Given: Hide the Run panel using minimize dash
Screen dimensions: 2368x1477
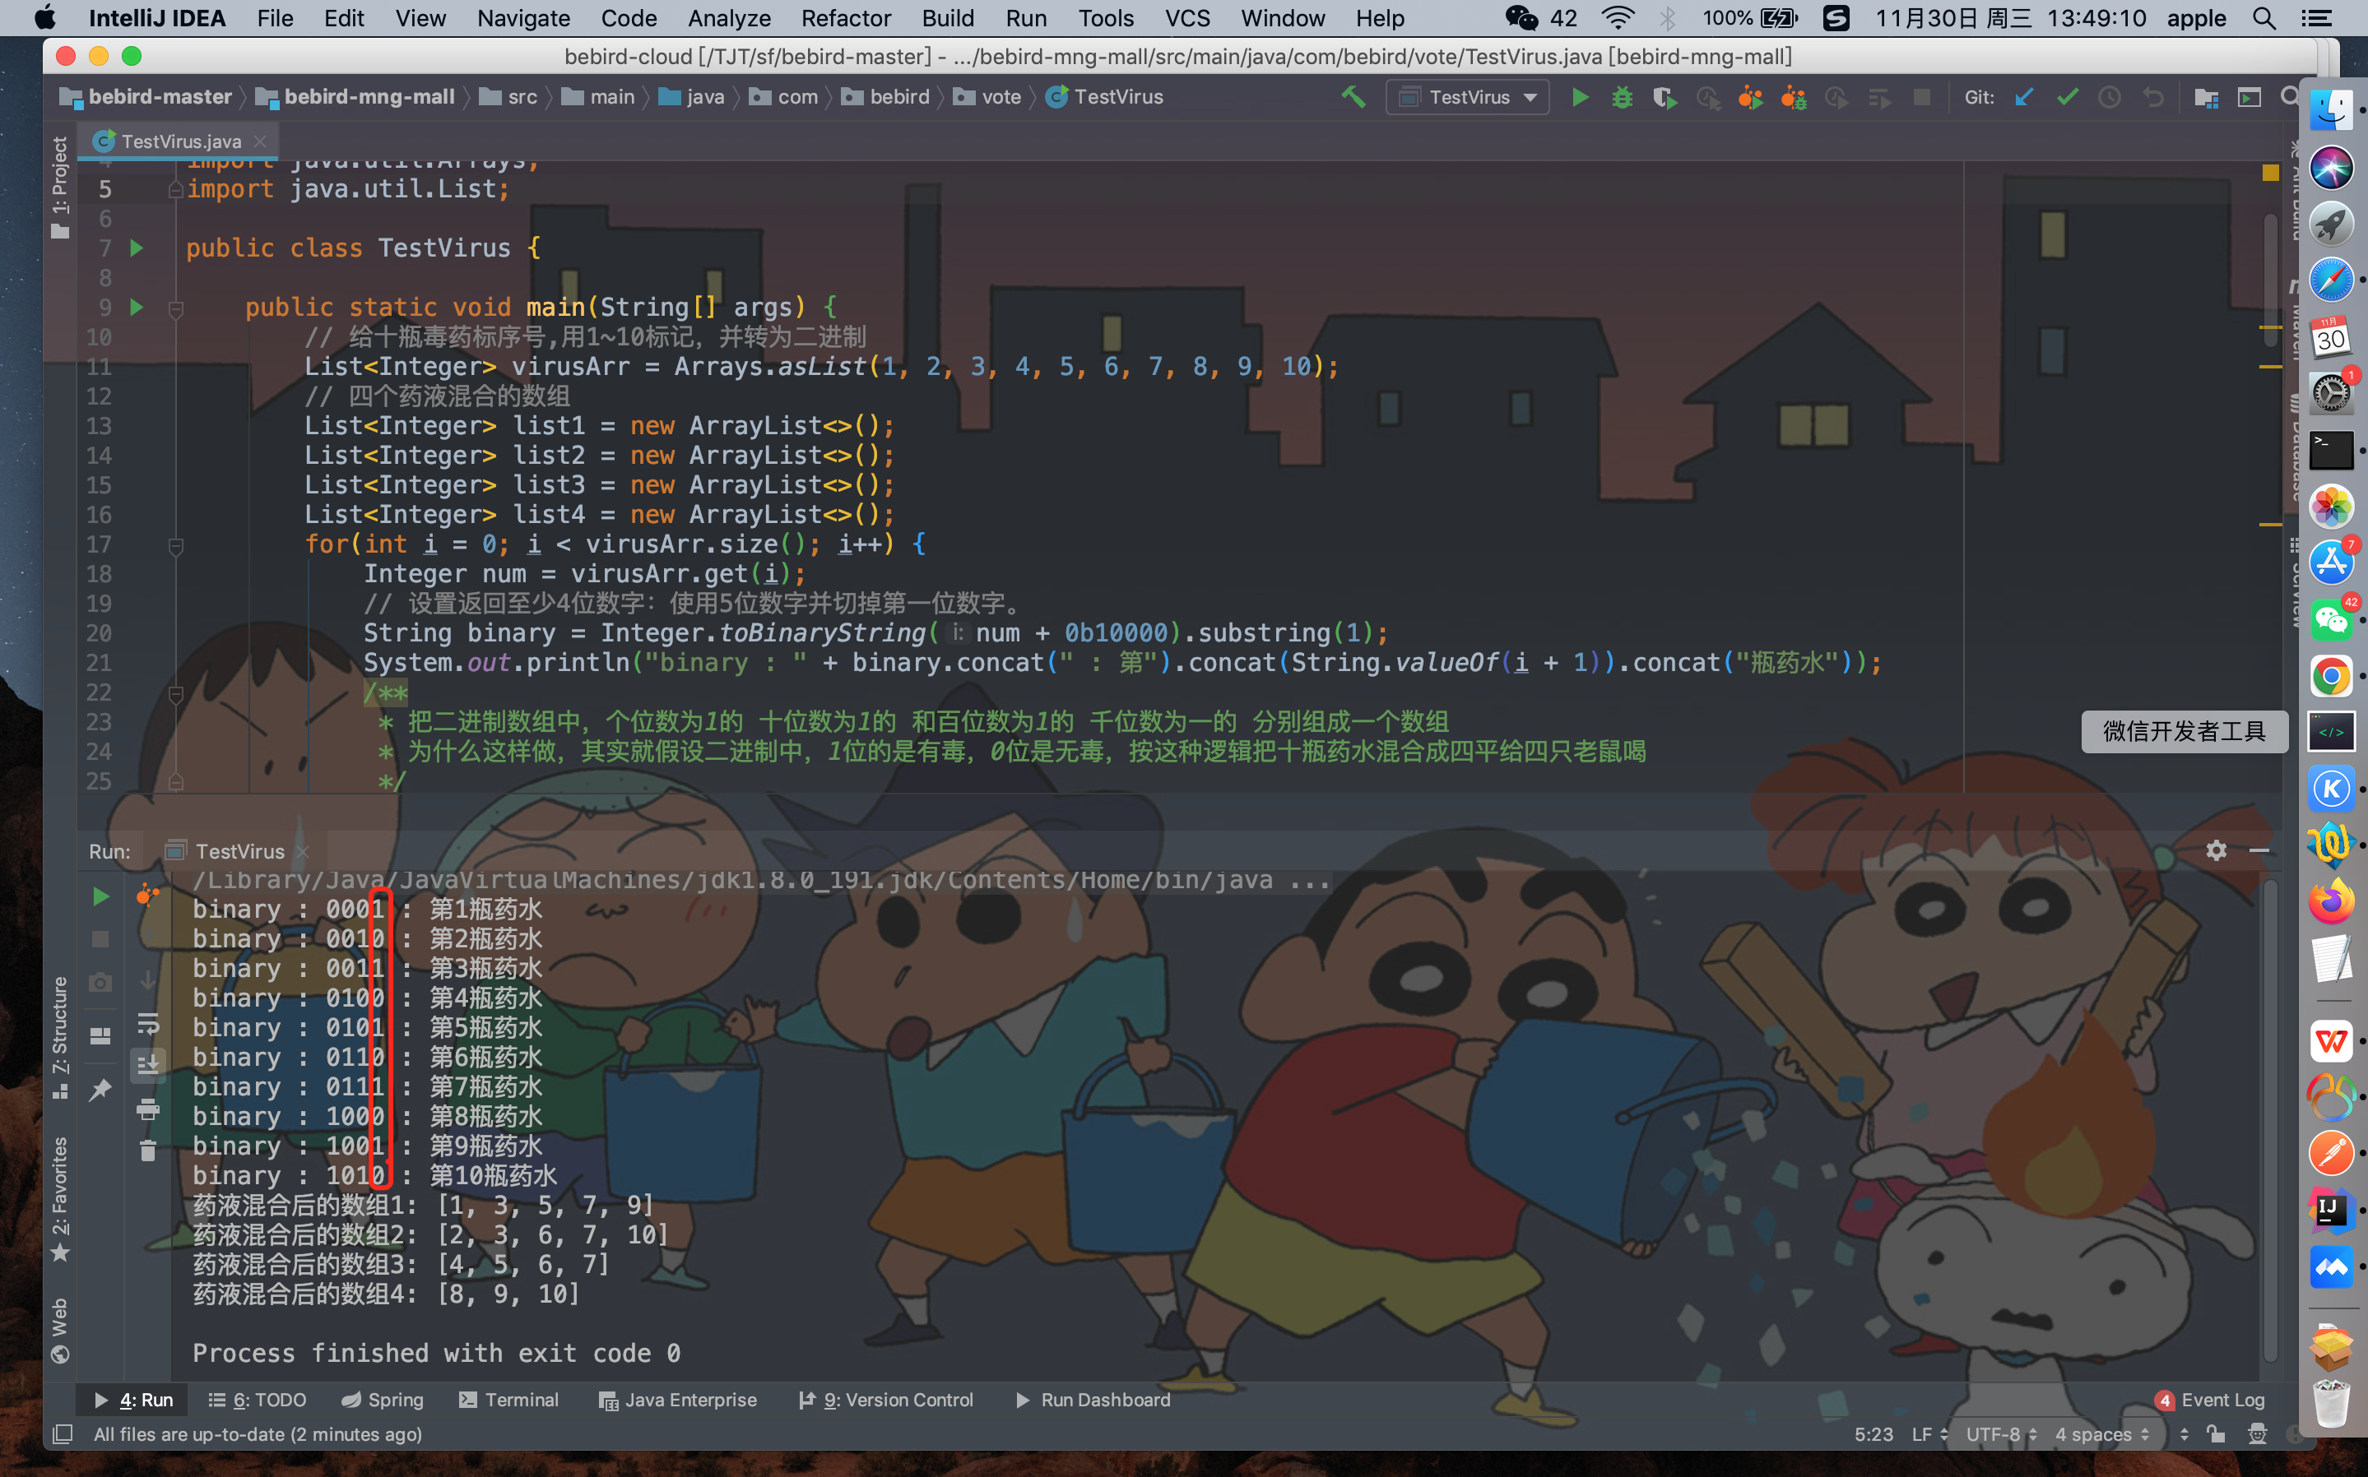Looking at the screenshot, I should (2259, 850).
